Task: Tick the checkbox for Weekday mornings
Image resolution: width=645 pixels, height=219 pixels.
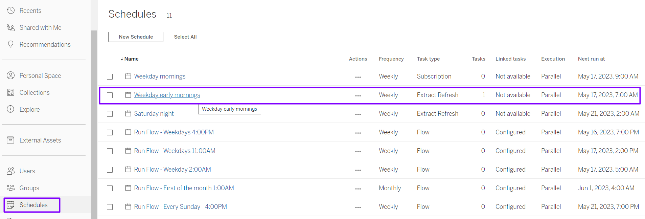Action: pos(110,76)
